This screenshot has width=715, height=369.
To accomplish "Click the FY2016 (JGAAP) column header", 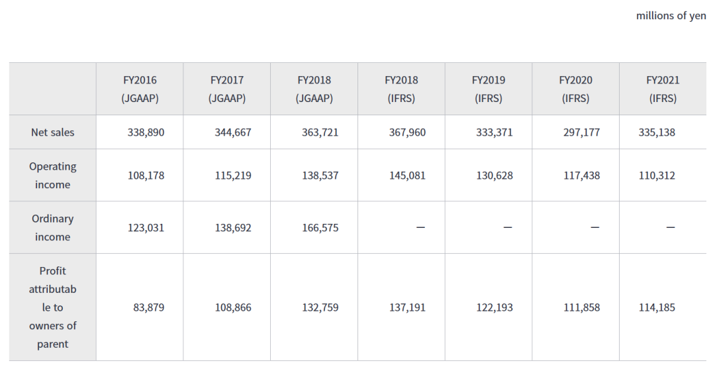I will pyautogui.click(x=140, y=89).
